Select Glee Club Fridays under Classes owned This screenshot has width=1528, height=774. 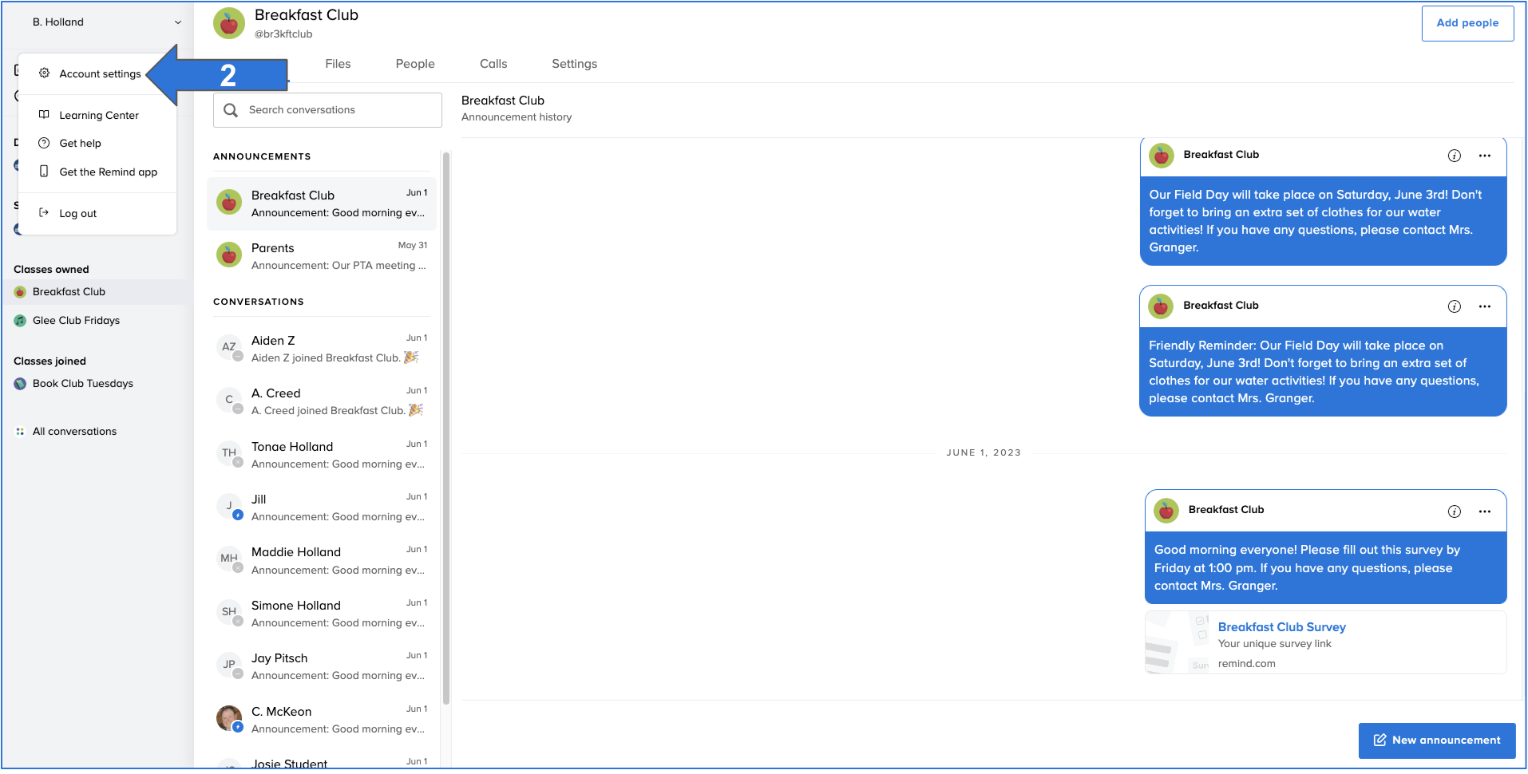[x=76, y=320]
